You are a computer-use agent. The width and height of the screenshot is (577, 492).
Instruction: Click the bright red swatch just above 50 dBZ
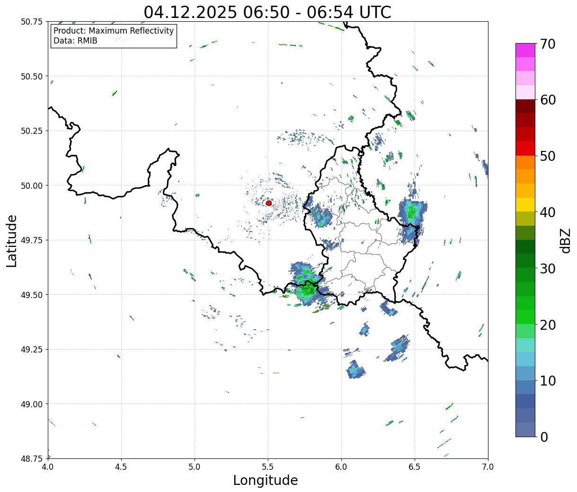(525, 149)
